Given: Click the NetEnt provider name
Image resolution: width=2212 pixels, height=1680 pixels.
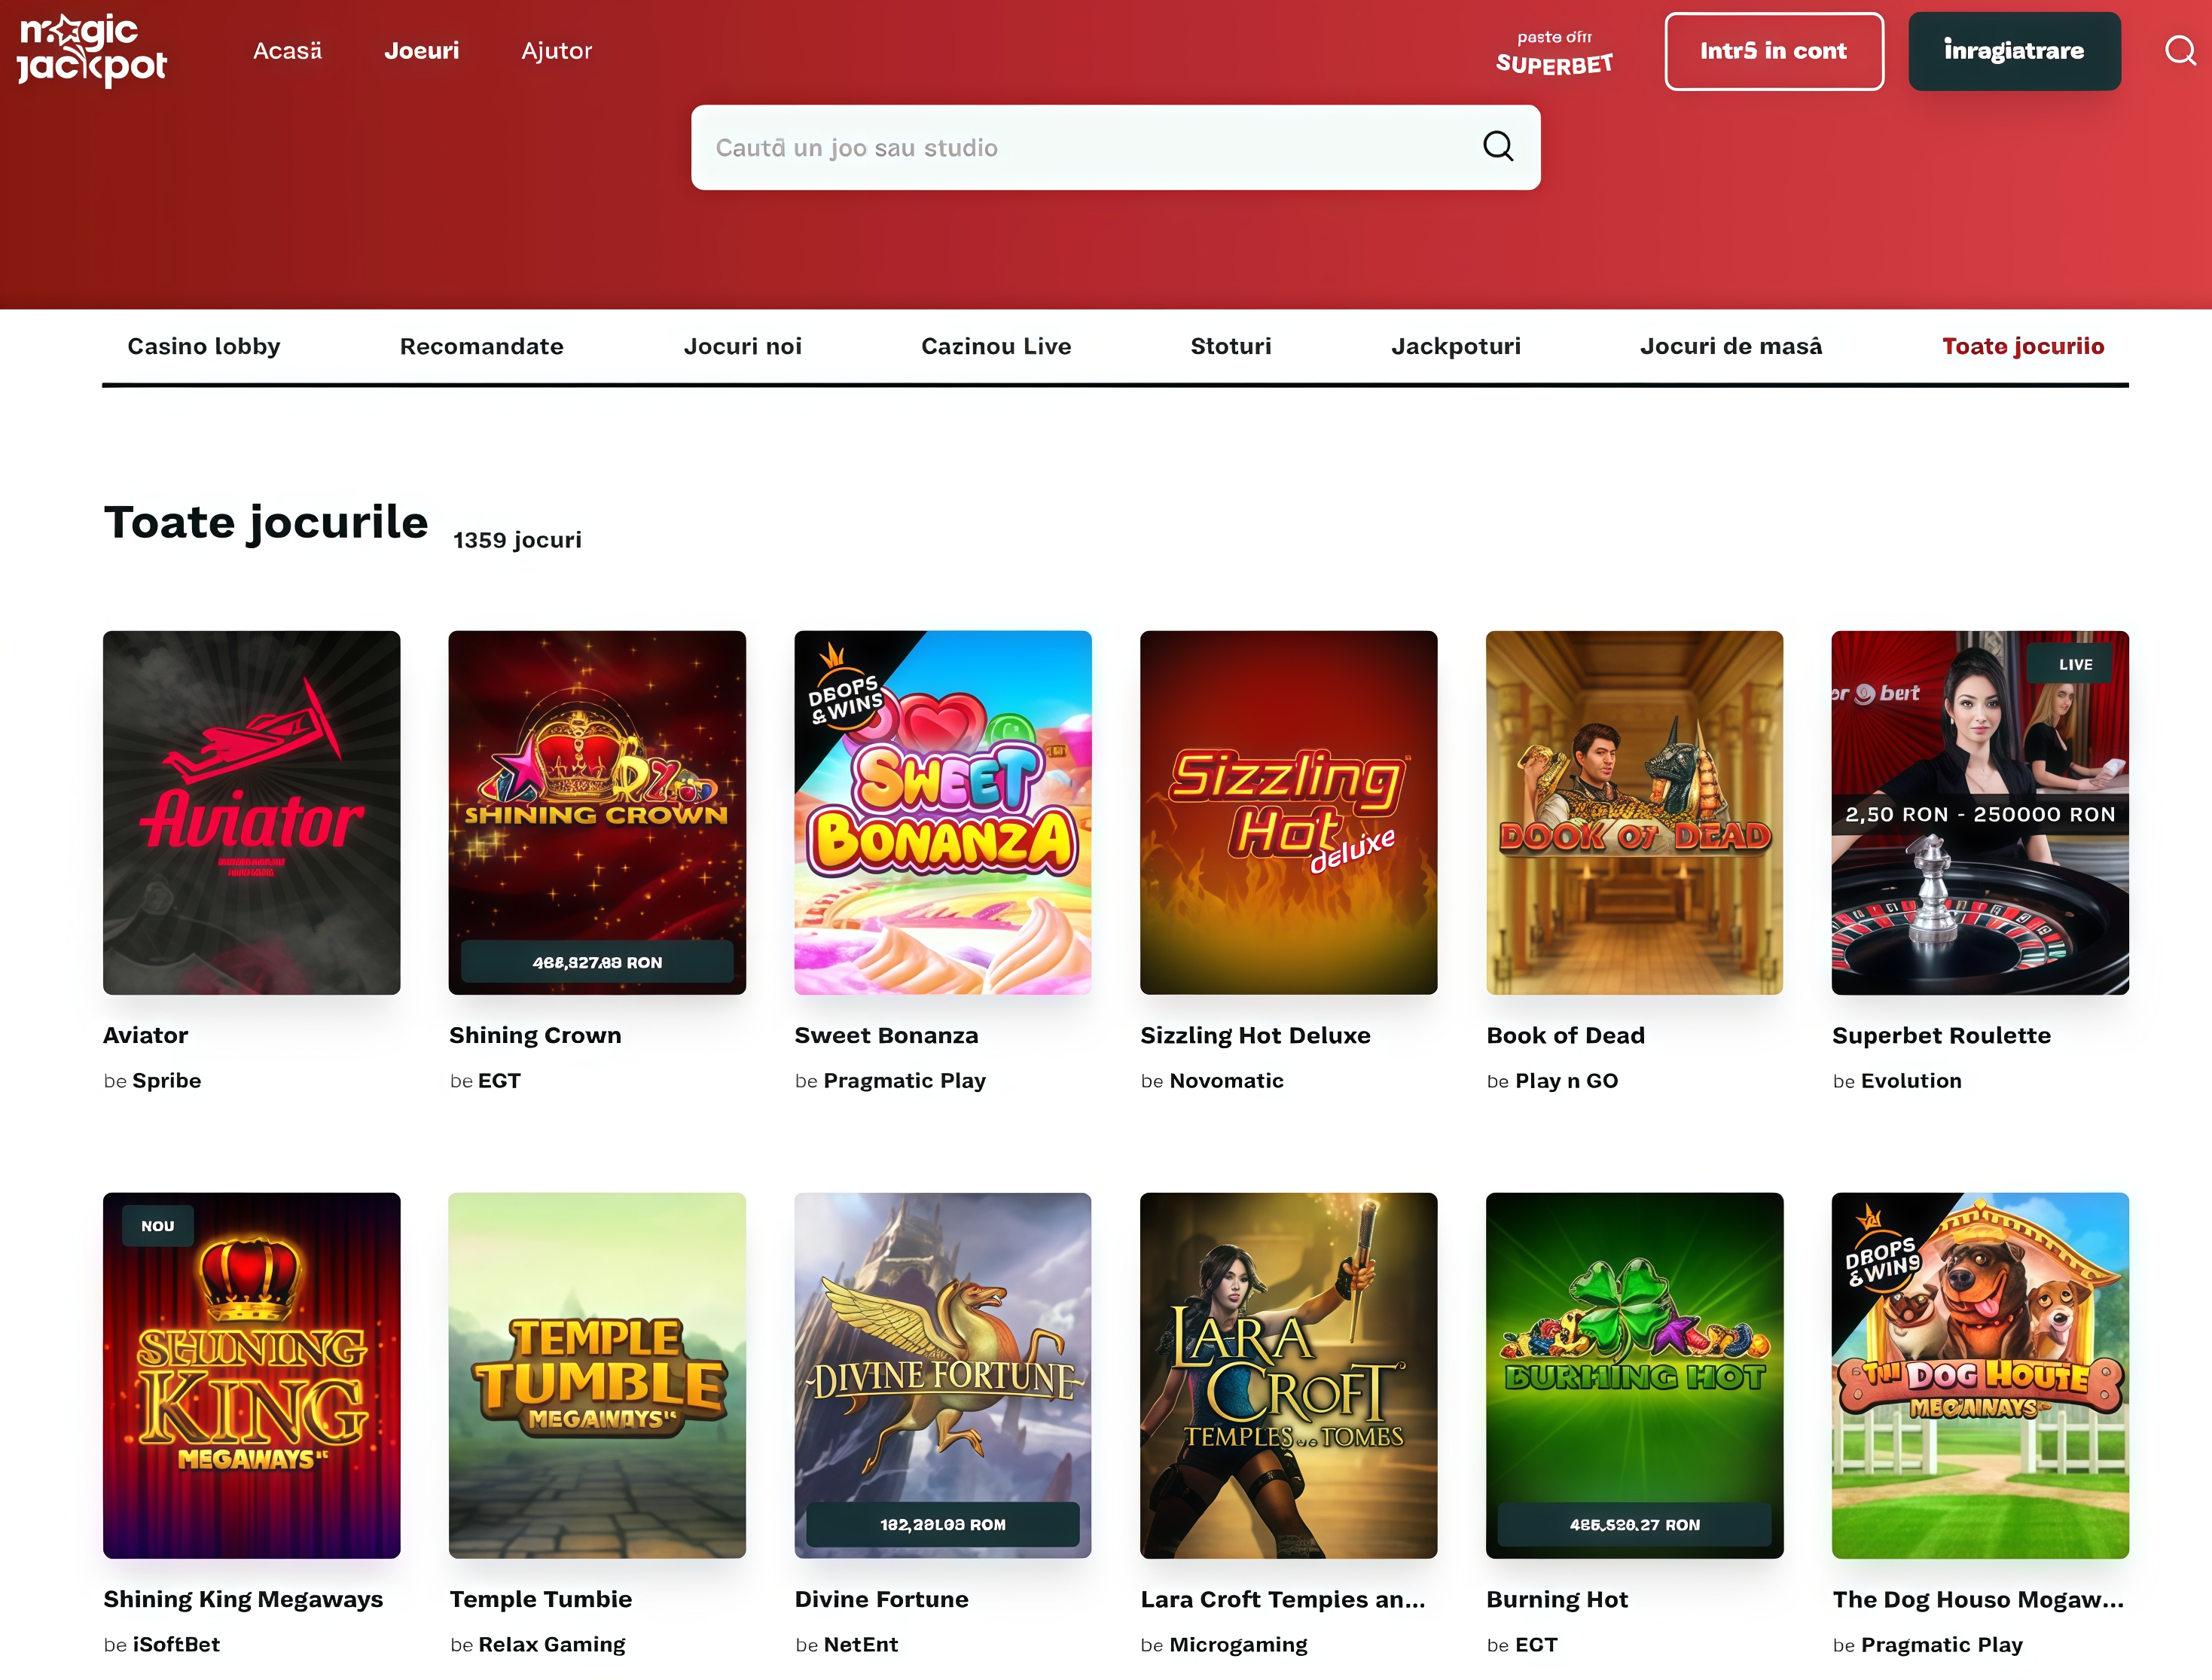Looking at the screenshot, I should tap(861, 1644).
